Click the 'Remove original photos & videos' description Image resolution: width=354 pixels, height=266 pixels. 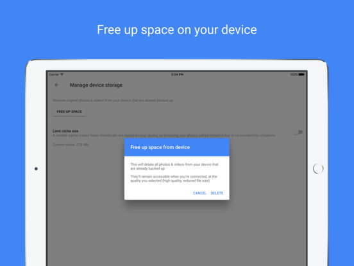pos(113,100)
